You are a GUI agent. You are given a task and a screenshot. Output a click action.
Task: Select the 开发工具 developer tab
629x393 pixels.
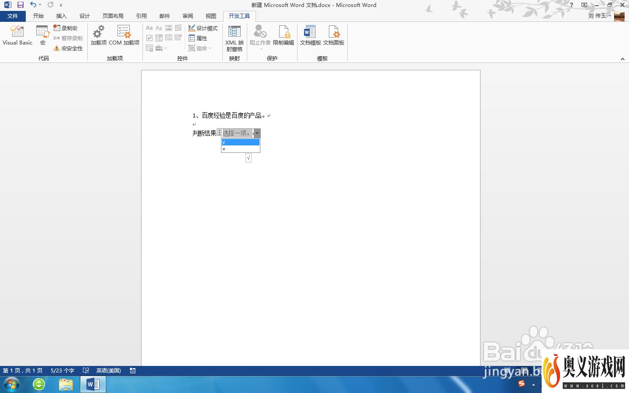239,16
